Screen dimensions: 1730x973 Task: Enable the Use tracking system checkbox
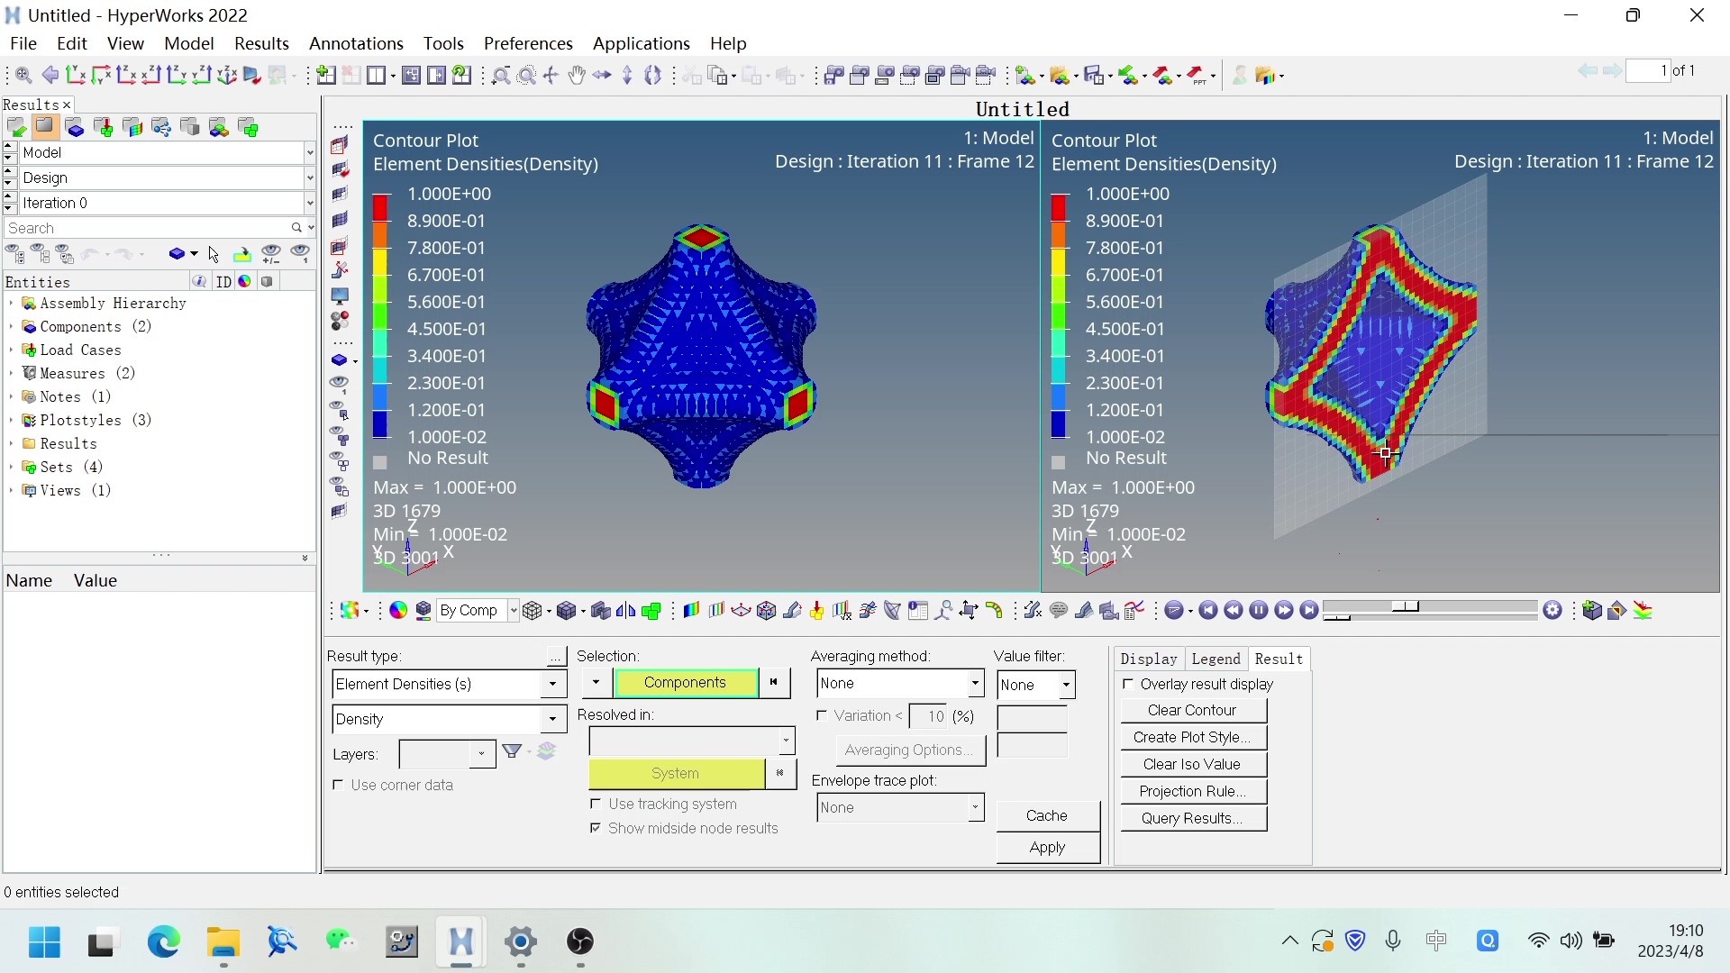point(596,805)
